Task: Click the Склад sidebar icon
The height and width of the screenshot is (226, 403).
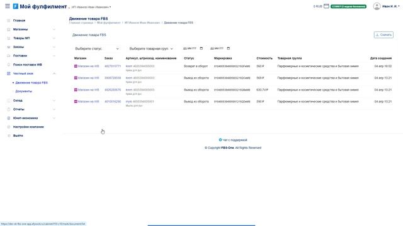Action: coord(8,100)
